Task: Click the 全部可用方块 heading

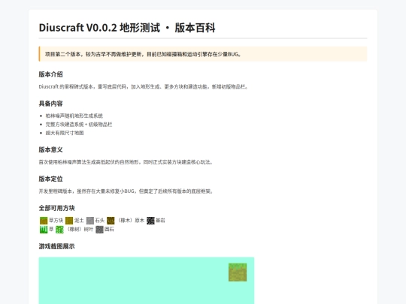Action: click(56, 208)
